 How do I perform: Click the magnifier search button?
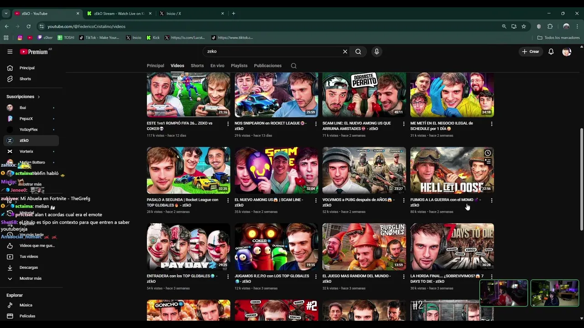point(358,51)
